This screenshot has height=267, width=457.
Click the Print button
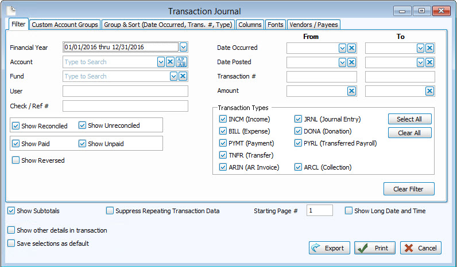(x=374, y=248)
